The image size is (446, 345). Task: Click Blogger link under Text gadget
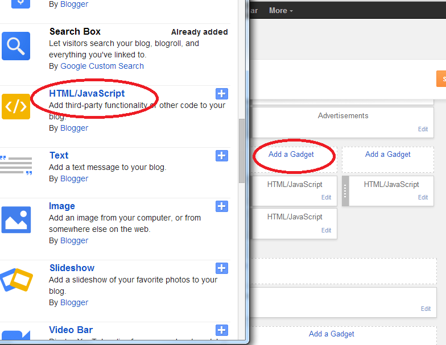74,178
